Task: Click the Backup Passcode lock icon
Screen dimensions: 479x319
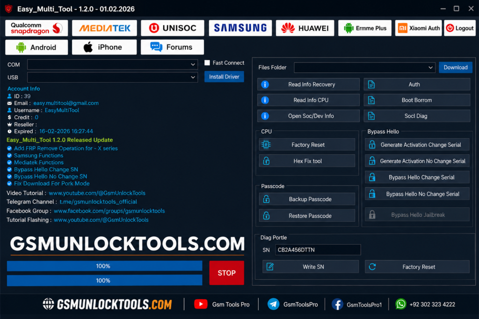Action: coord(266,199)
